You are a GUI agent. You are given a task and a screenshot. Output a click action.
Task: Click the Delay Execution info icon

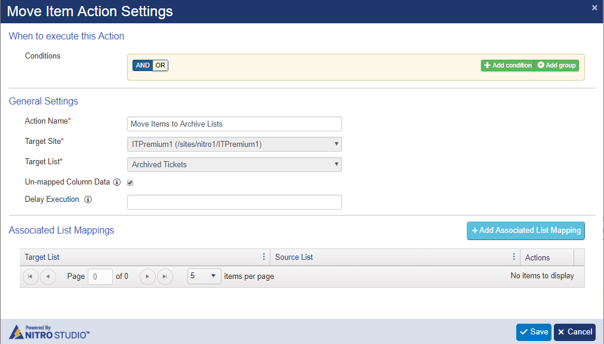pyautogui.click(x=88, y=199)
